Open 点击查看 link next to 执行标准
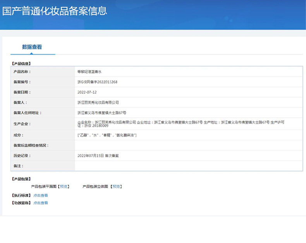Screen dimensions: 306x243 point(41,195)
